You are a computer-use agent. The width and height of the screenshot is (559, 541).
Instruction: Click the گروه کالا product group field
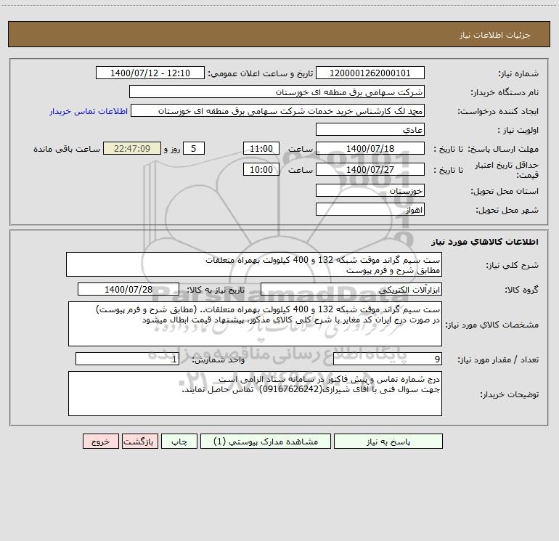[x=351, y=289]
